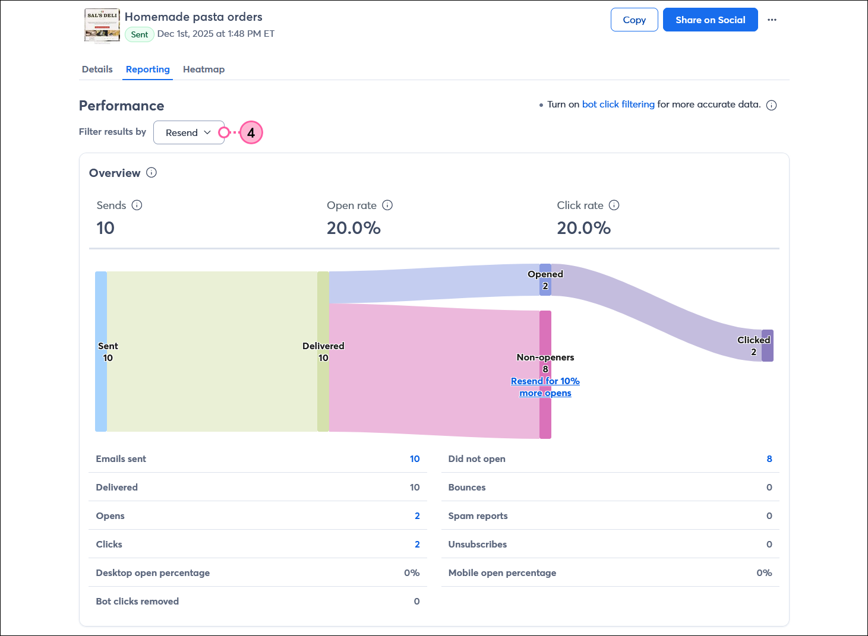Viewport: 868px width, 636px height.
Task: Switch to the Heatmap tab
Action: 204,69
